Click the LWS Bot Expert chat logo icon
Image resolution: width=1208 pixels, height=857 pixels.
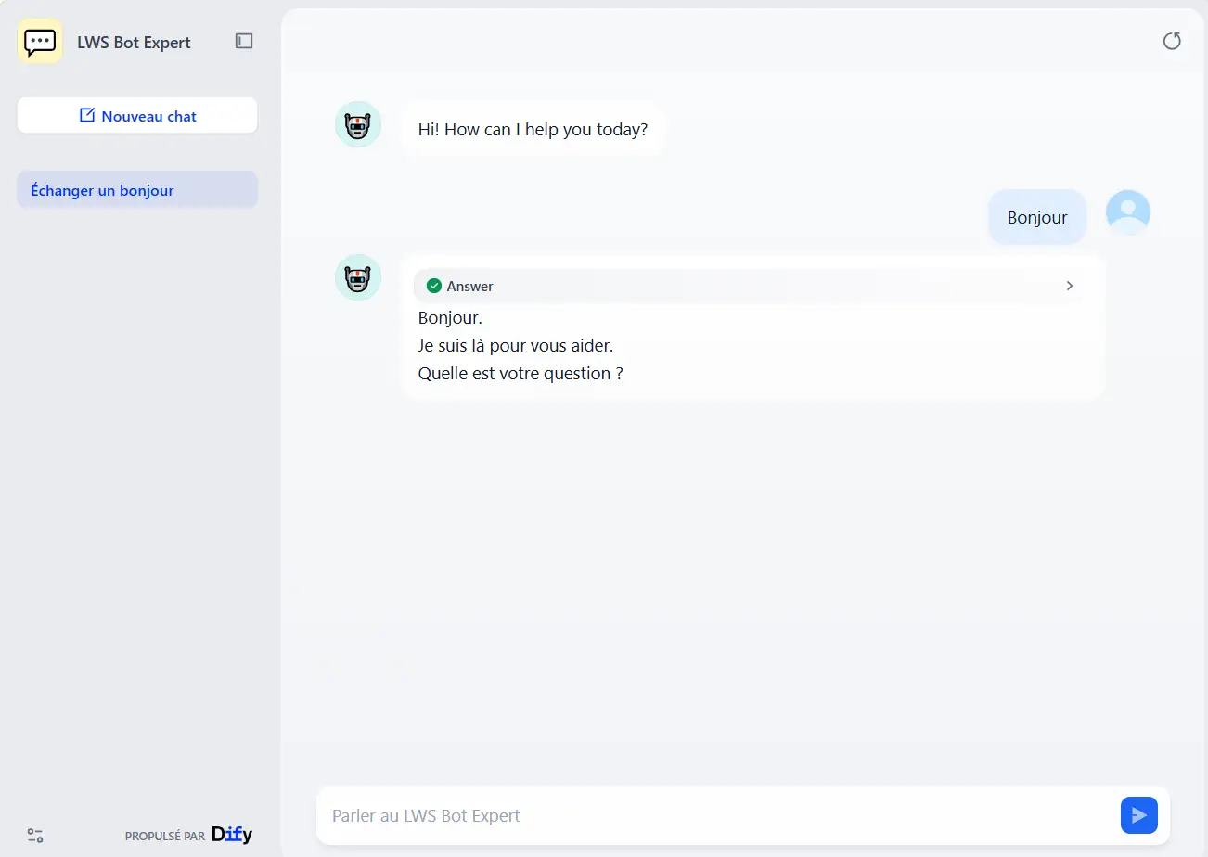40,42
